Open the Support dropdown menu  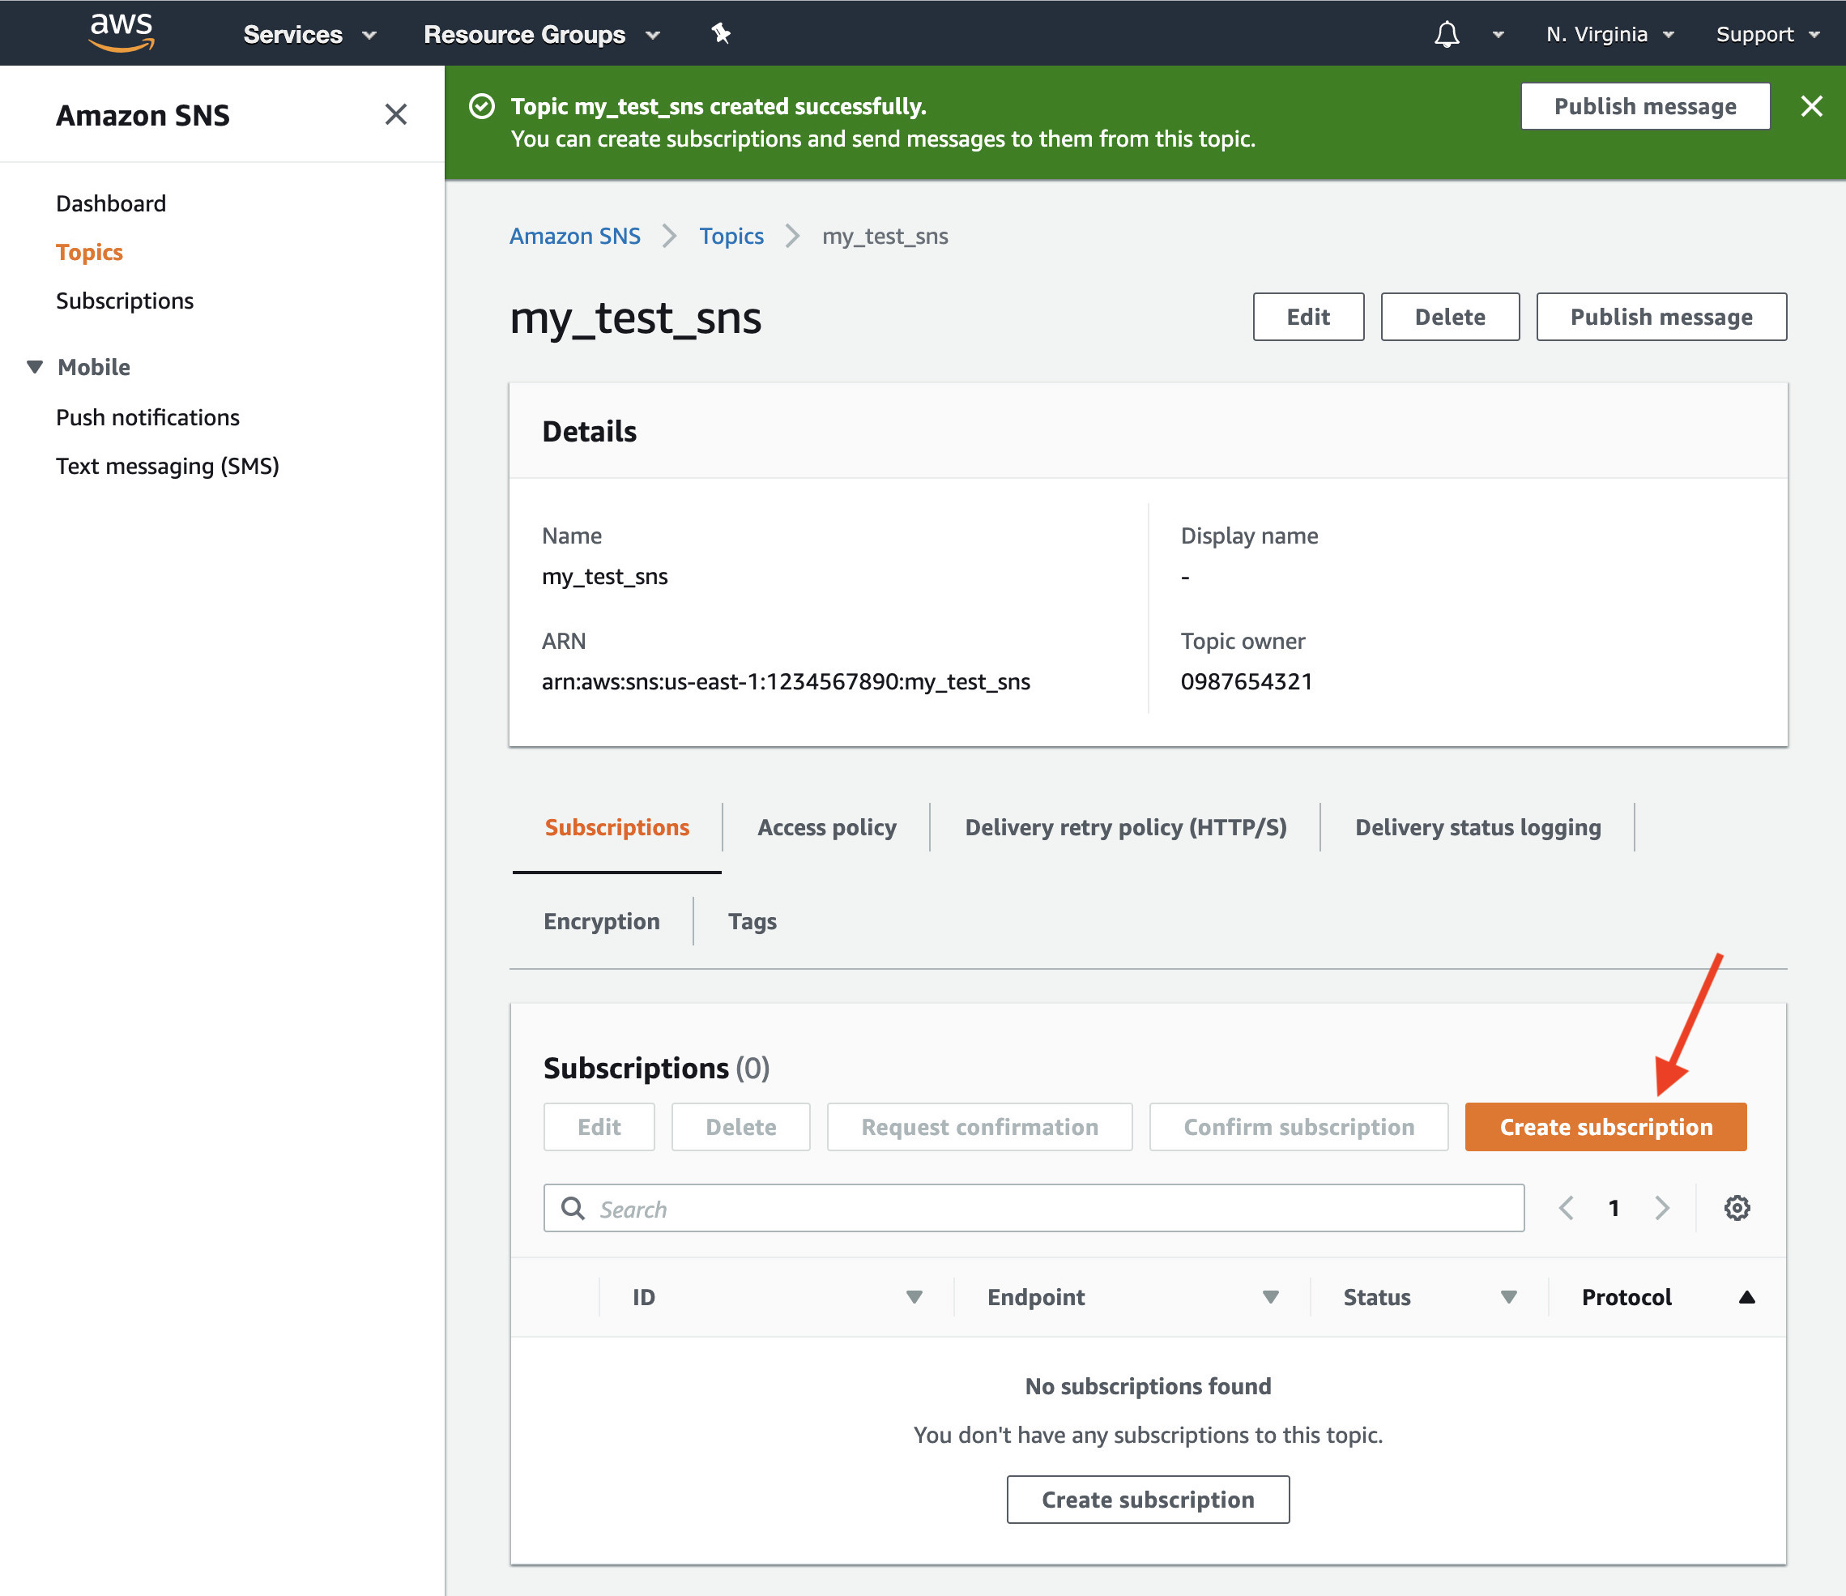point(1767,35)
